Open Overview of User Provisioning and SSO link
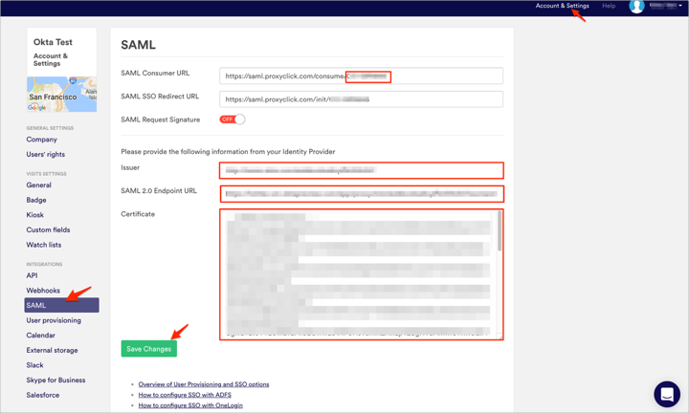The image size is (689, 413). 204,384
